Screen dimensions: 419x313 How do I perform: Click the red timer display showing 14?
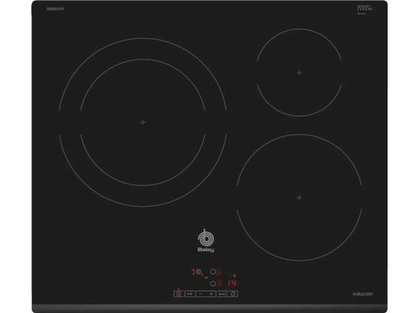(x=231, y=283)
